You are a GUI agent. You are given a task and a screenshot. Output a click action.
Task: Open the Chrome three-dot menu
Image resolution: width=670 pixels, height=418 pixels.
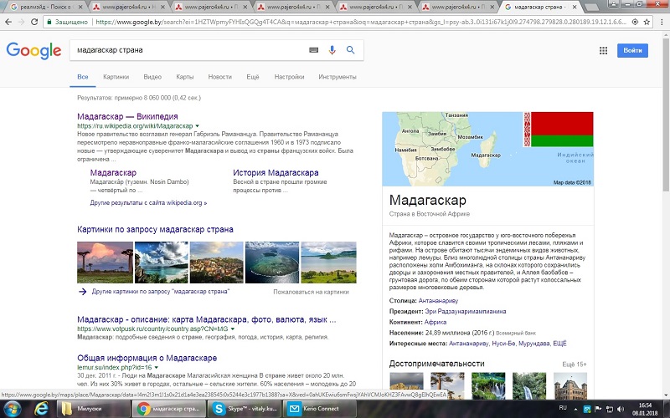(x=659, y=22)
